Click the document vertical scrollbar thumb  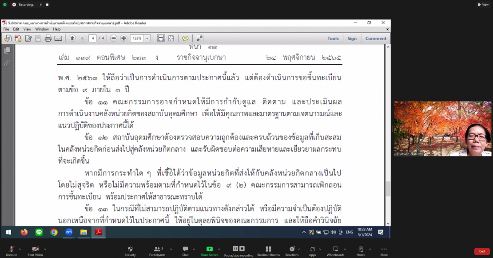388,189
